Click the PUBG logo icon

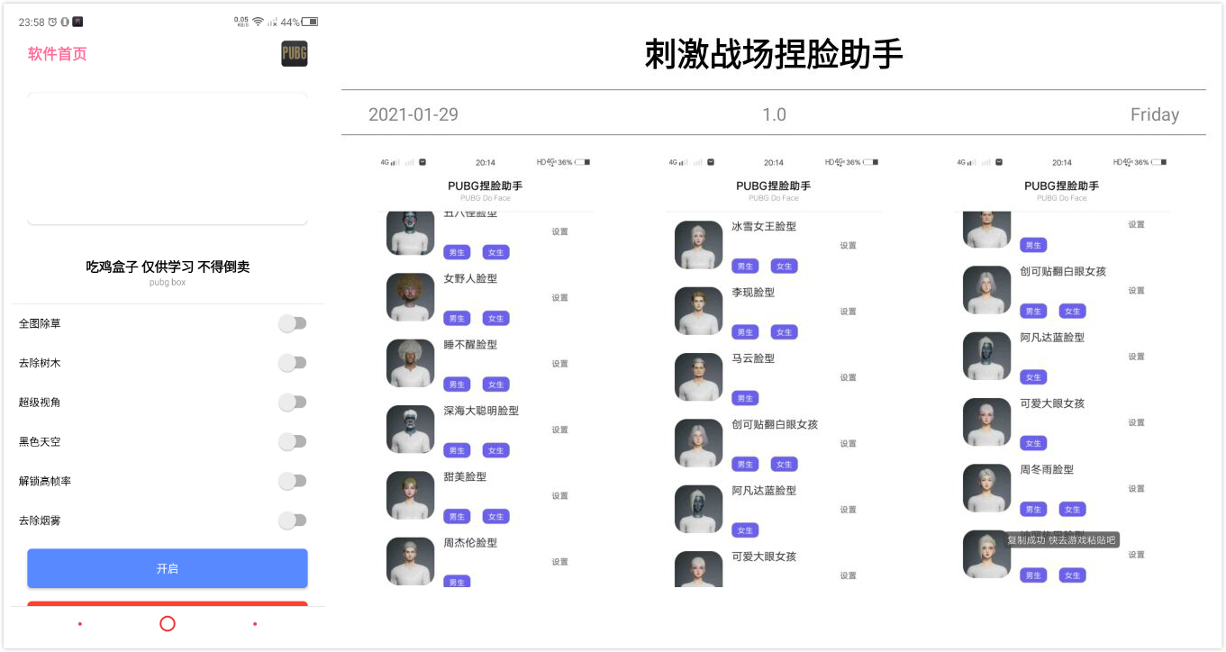[x=294, y=54]
